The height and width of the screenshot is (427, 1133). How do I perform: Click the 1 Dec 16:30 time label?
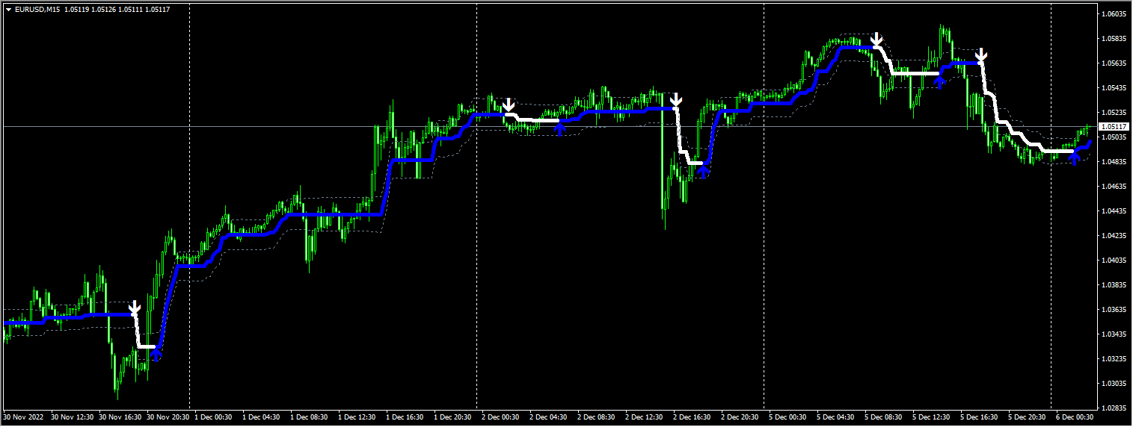point(405,417)
